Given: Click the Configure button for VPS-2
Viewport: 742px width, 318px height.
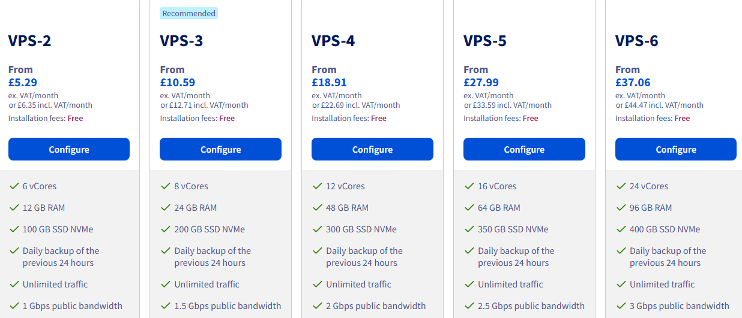Looking at the screenshot, I should coord(69,149).
